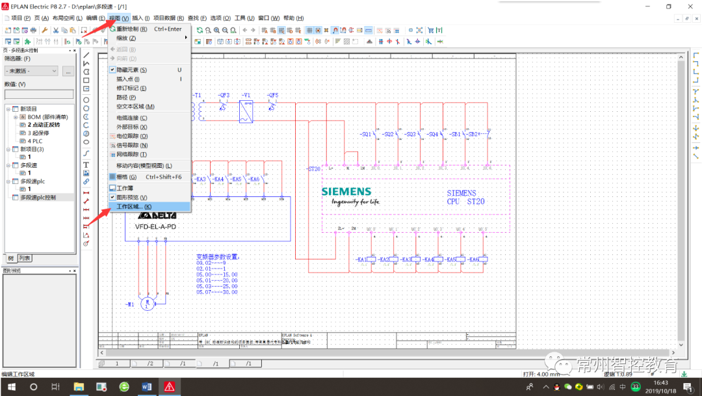
Task: Choose 工作区域... (K) from view menu
Action: point(149,207)
